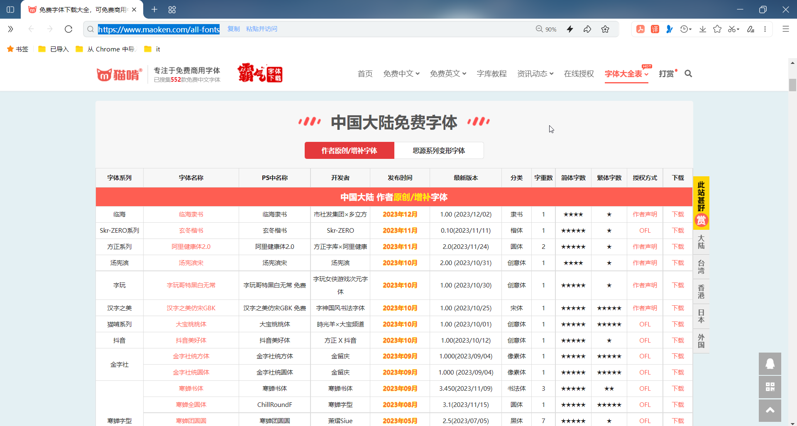
Task: Open the tab grid overview icon
Action: (172, 9)
